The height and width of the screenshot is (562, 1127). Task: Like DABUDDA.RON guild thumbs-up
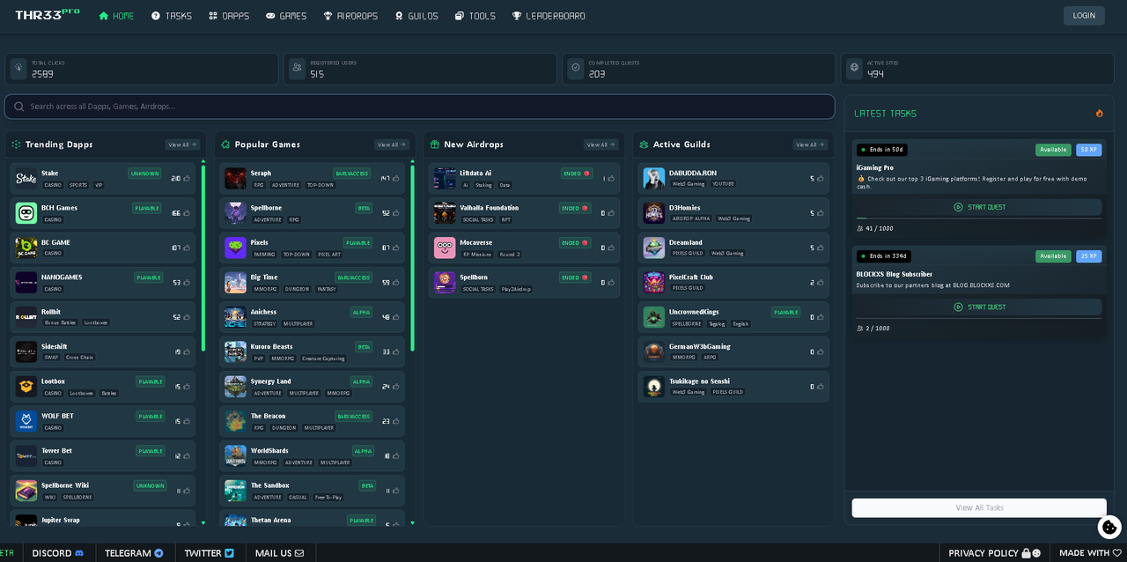point(821,178)
